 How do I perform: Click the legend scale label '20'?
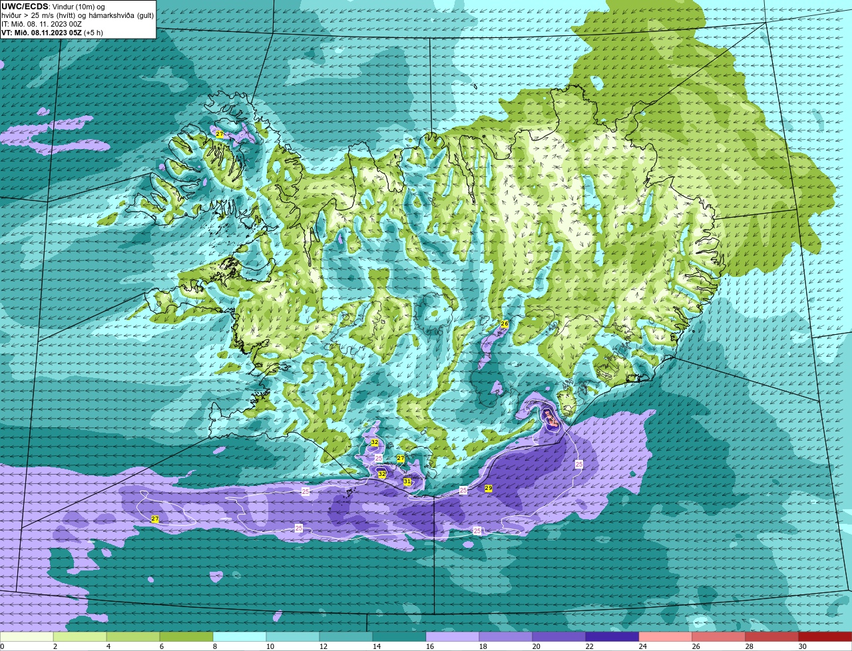[536, 646]
